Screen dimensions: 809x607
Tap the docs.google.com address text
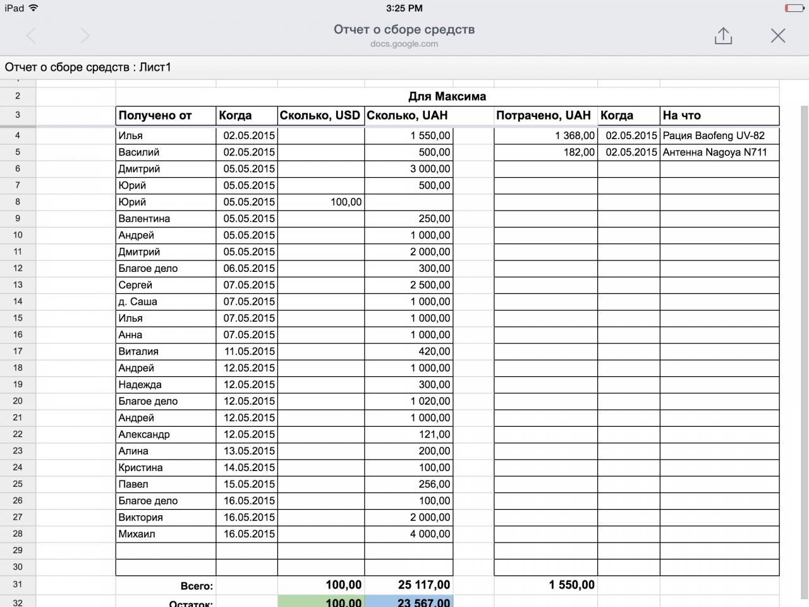404,44
